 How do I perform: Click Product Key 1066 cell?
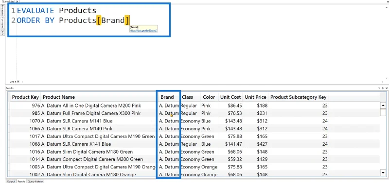25,129
